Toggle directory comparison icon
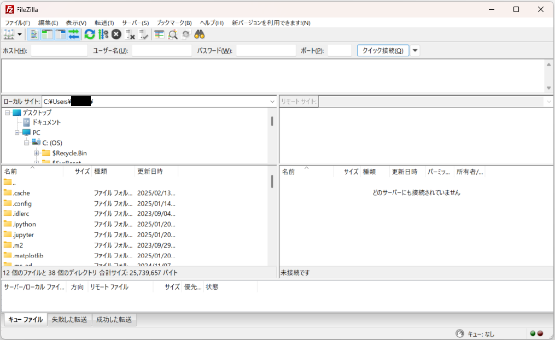 pyautogui.click(x=173, y=34)
